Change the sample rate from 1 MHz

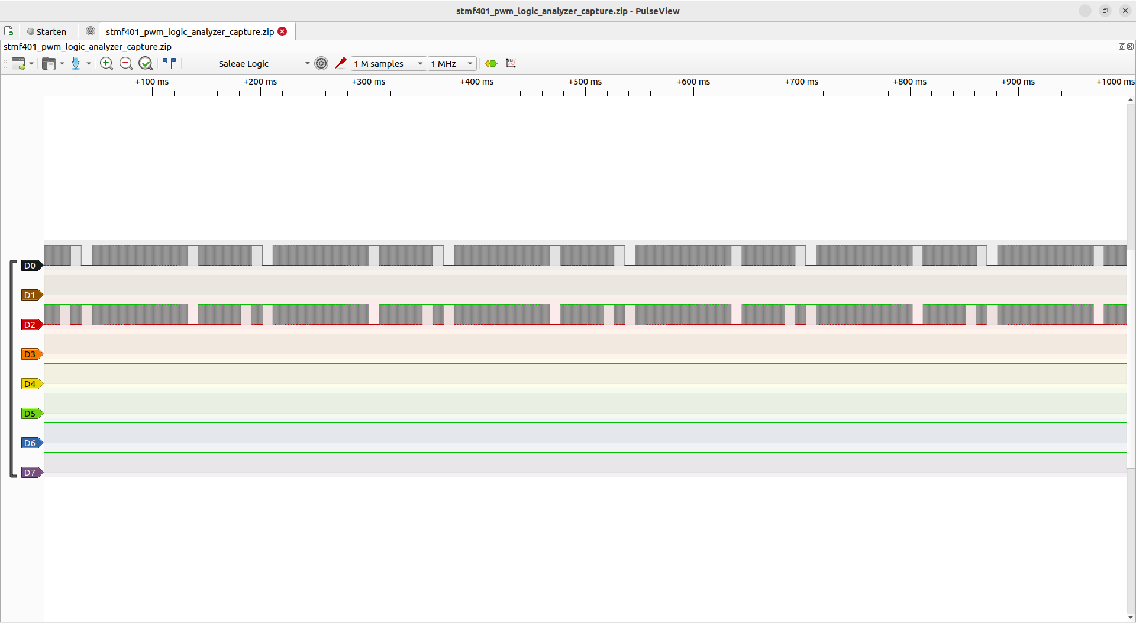click(x=451, y=63)
